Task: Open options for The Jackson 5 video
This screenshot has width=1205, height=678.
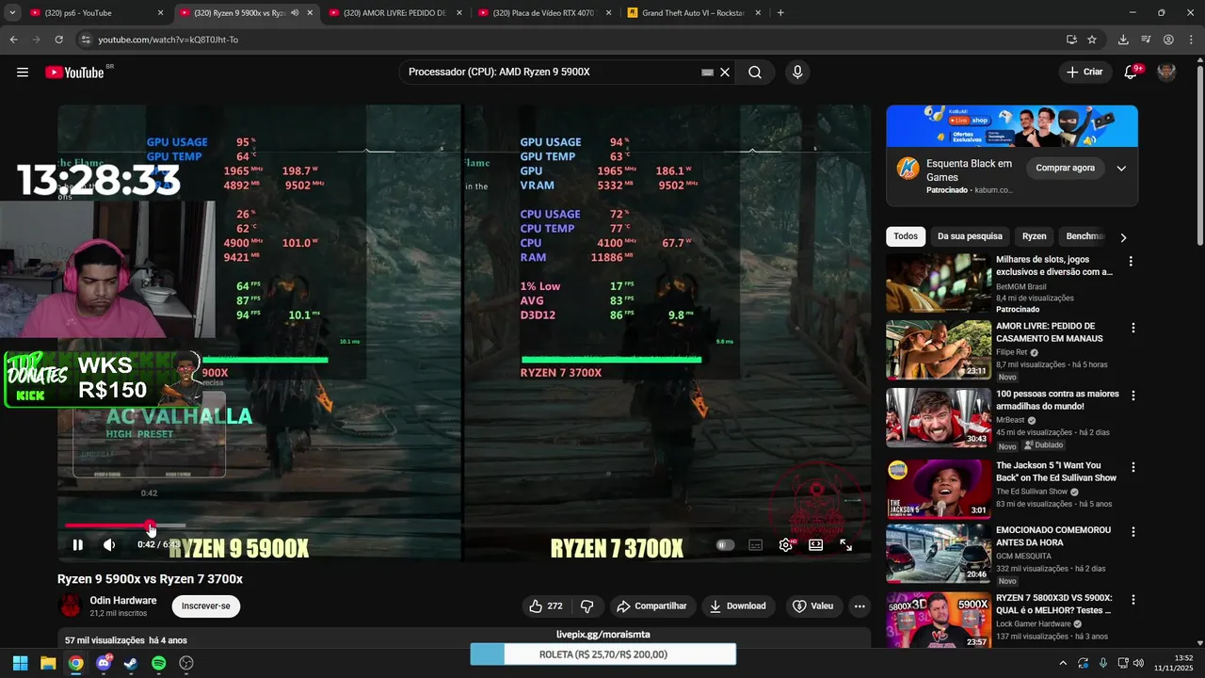Action: click(x=1133, y=467)
